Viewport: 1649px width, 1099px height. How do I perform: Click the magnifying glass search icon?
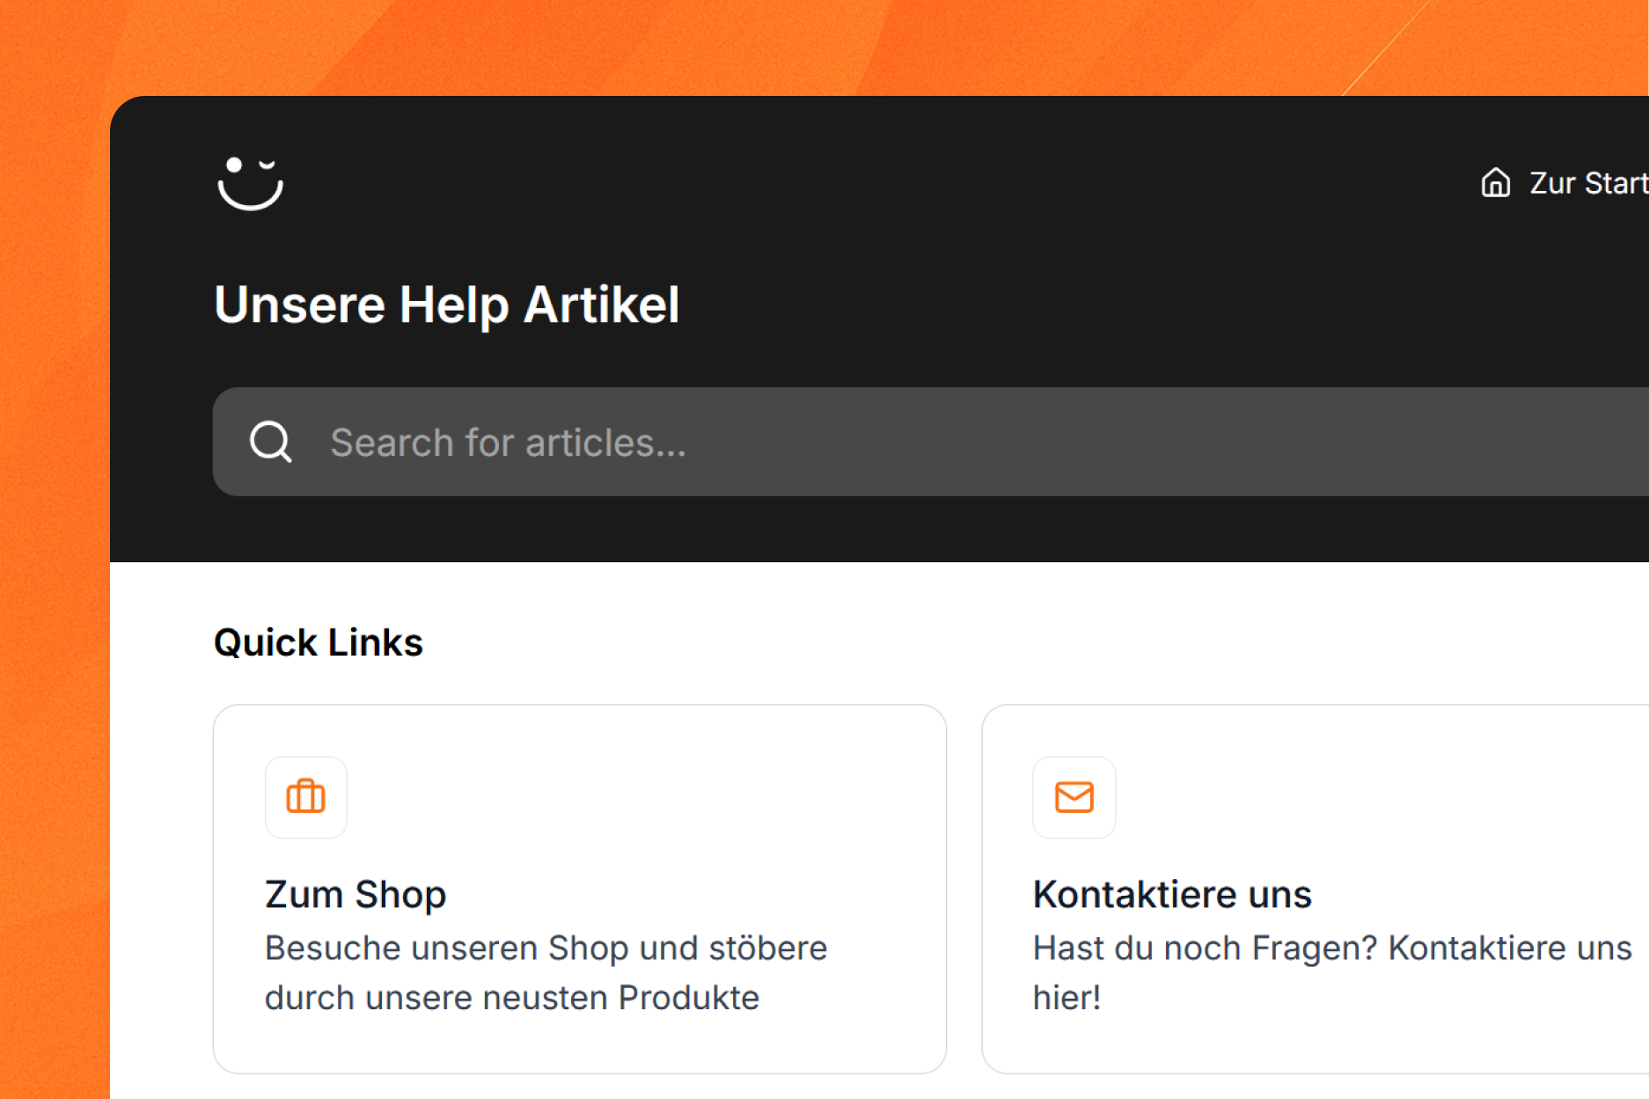click(x=270, y=442)
